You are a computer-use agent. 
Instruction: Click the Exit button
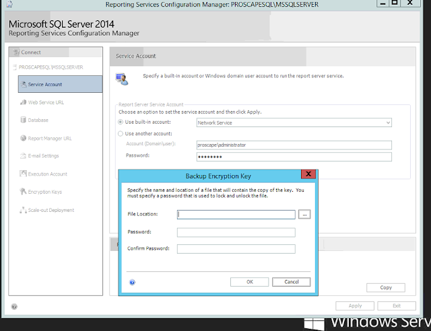click(397, 305)
